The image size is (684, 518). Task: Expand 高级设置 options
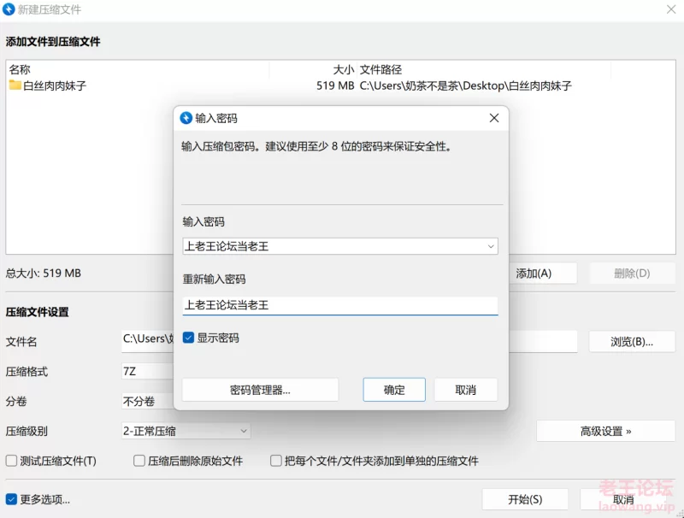coord(605,431)
